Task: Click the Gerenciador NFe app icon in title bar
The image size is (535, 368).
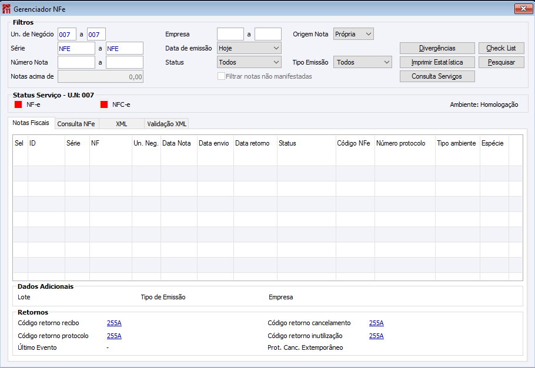Action: [6, 9]
